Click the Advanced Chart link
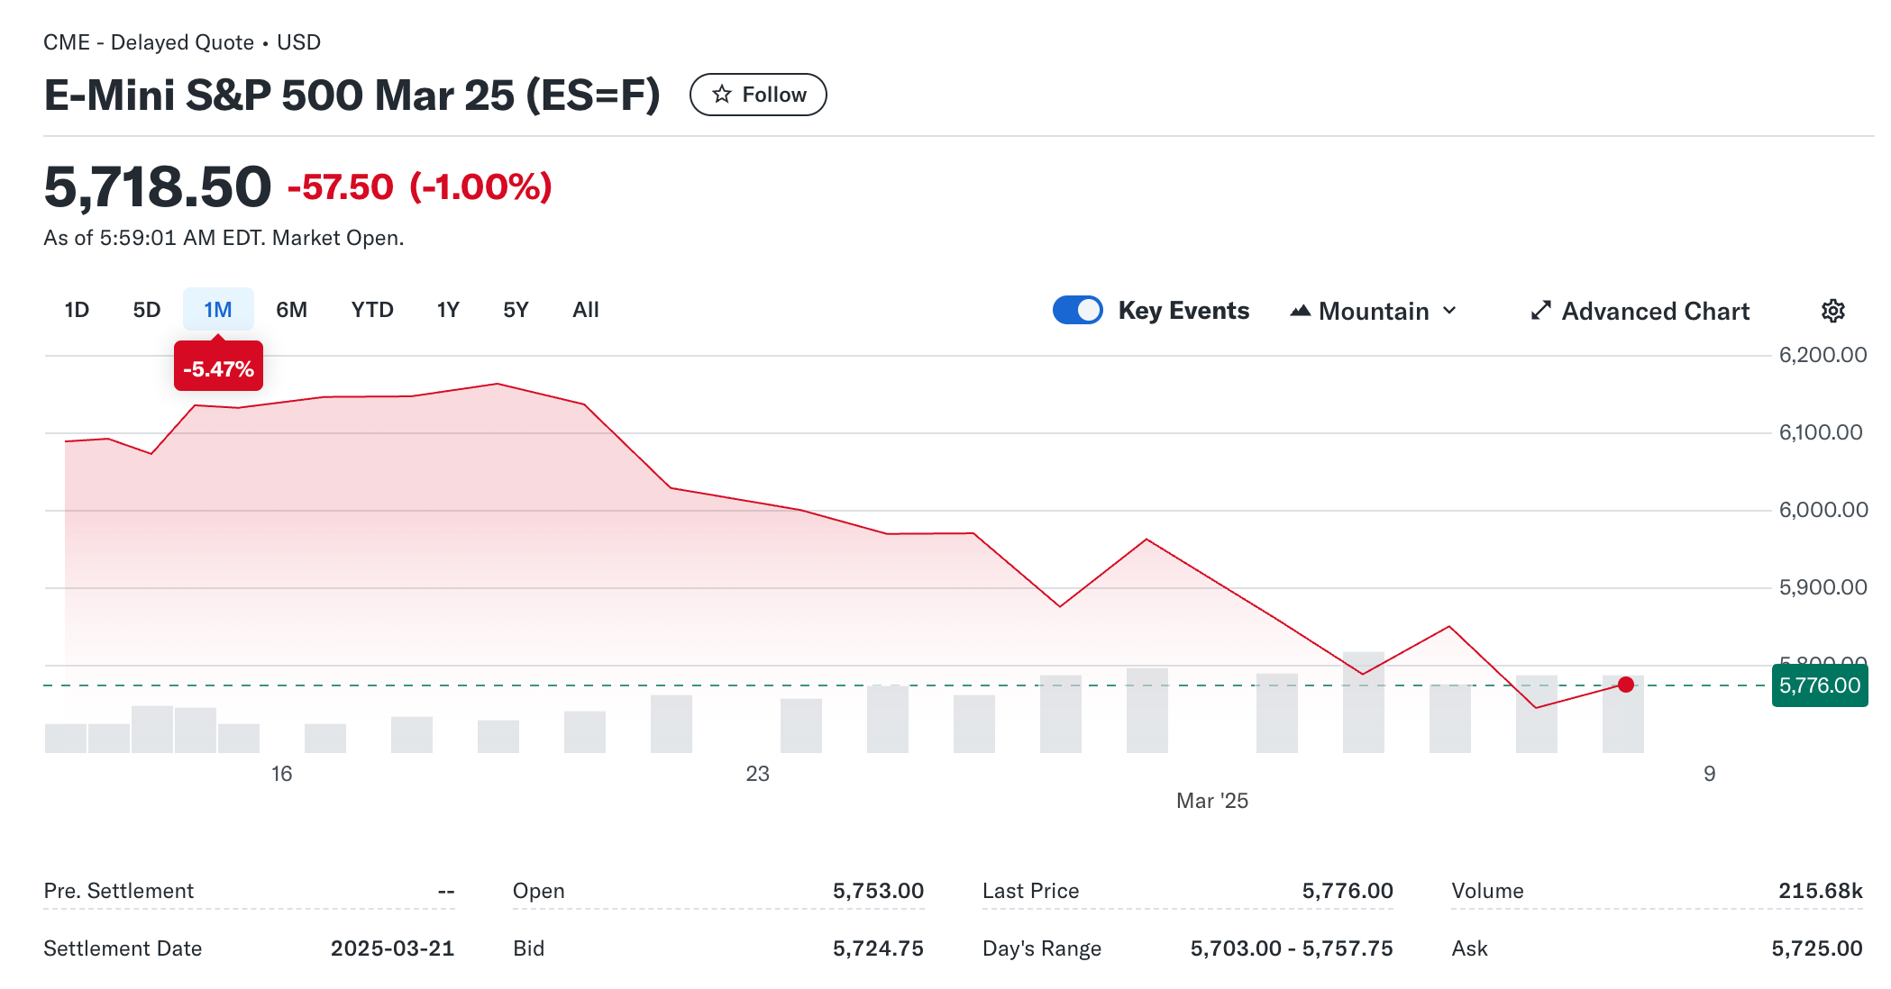The height and width of the screenshot is (989, 1891). pos(1655,311)
